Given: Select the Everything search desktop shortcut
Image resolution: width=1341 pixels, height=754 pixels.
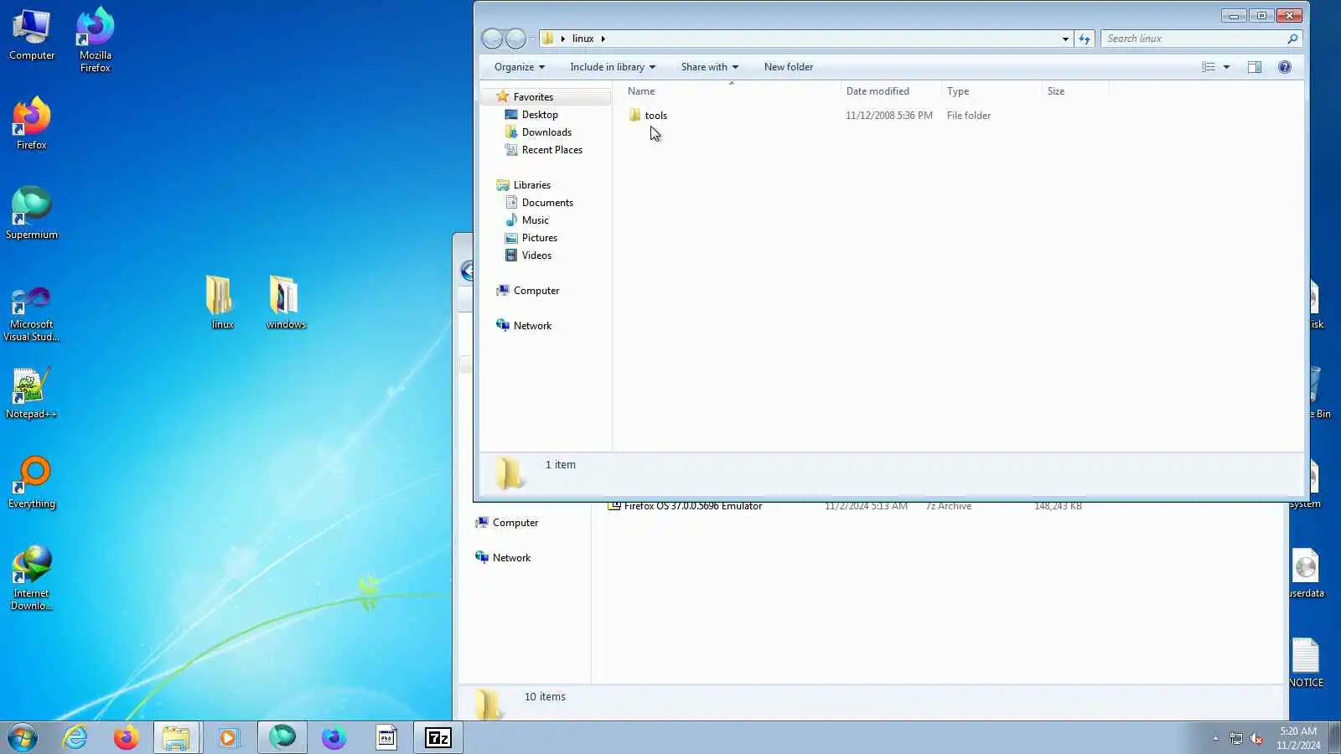Looking at the screenshot, I should coord(32,483).
